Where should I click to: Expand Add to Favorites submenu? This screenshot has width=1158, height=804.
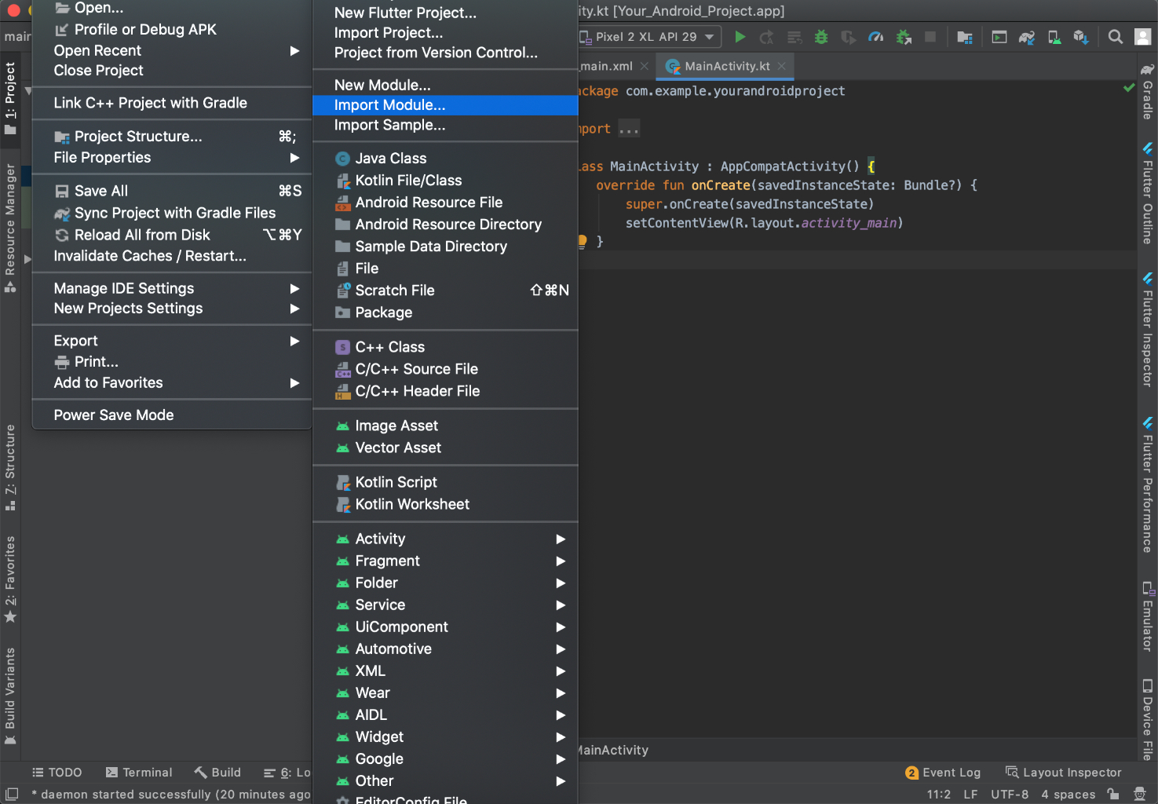(x=172, y=383)
